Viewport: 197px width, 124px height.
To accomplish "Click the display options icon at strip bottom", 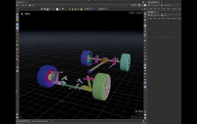I will (x=145, y=87).
